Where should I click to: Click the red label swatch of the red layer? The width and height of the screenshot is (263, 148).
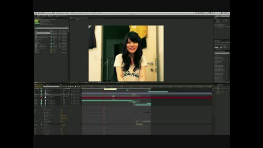click(x=41, y=98)
